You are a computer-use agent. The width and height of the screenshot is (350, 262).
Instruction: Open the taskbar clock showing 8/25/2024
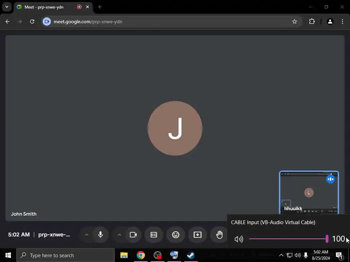[x=321, y=255]
